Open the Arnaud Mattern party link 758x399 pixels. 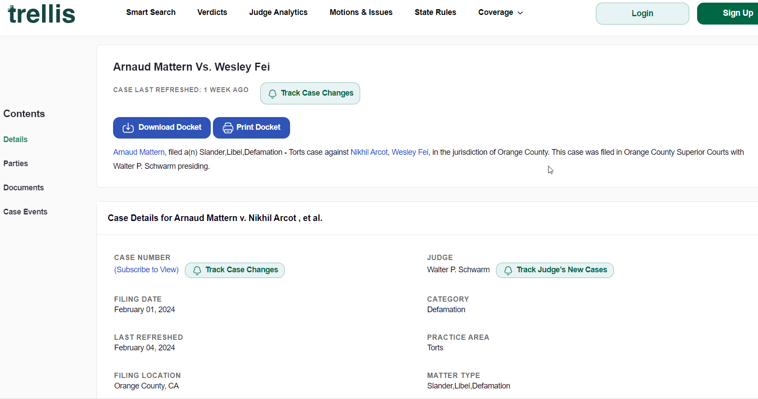138,152
